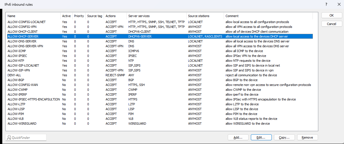The width and height of the screenshot is (344, 144).
Task: Sort by the Active column header
Action: [66, 16]
